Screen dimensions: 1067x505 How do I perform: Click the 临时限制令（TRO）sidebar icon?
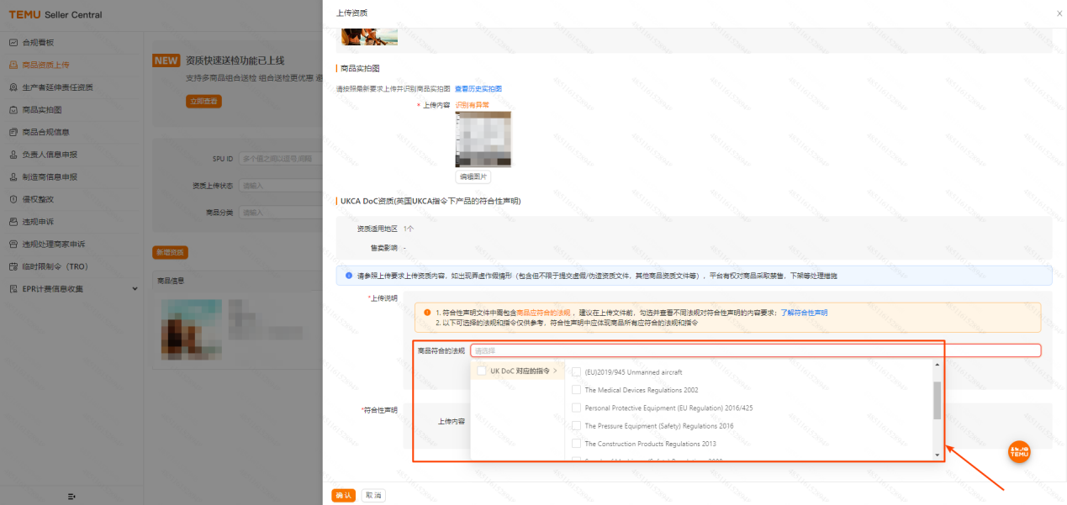point(13,266)
